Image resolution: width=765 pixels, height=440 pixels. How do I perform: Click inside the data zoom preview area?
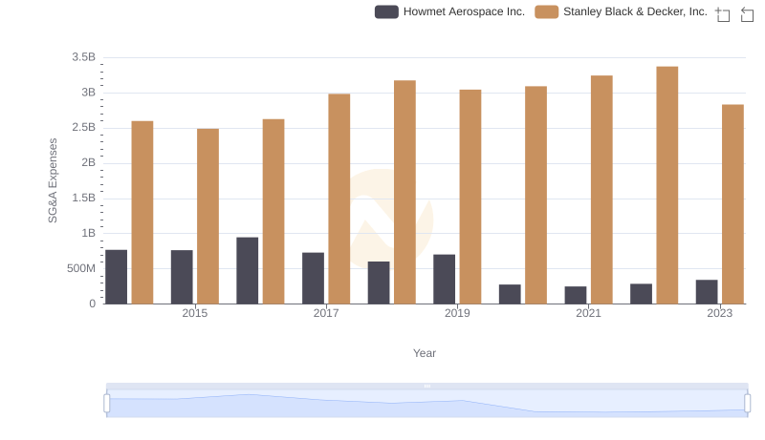coord(426,403)
